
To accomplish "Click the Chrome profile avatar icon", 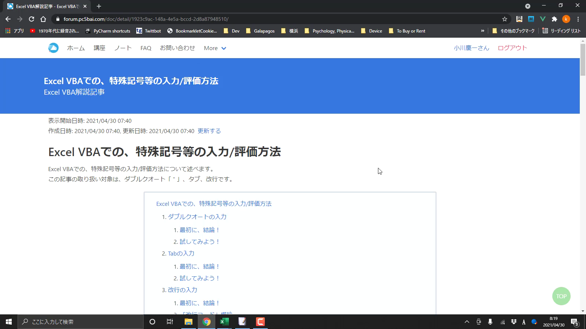I will point(566,19).
